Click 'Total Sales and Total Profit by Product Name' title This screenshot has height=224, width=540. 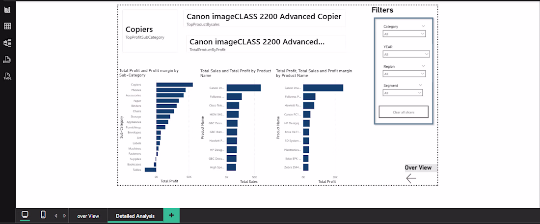(x=236, y=73)
